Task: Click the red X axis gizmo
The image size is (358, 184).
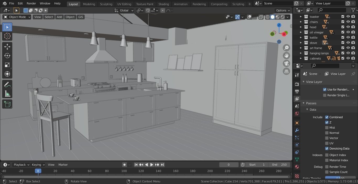Action: pyautogui.click(x=284, y=34)
